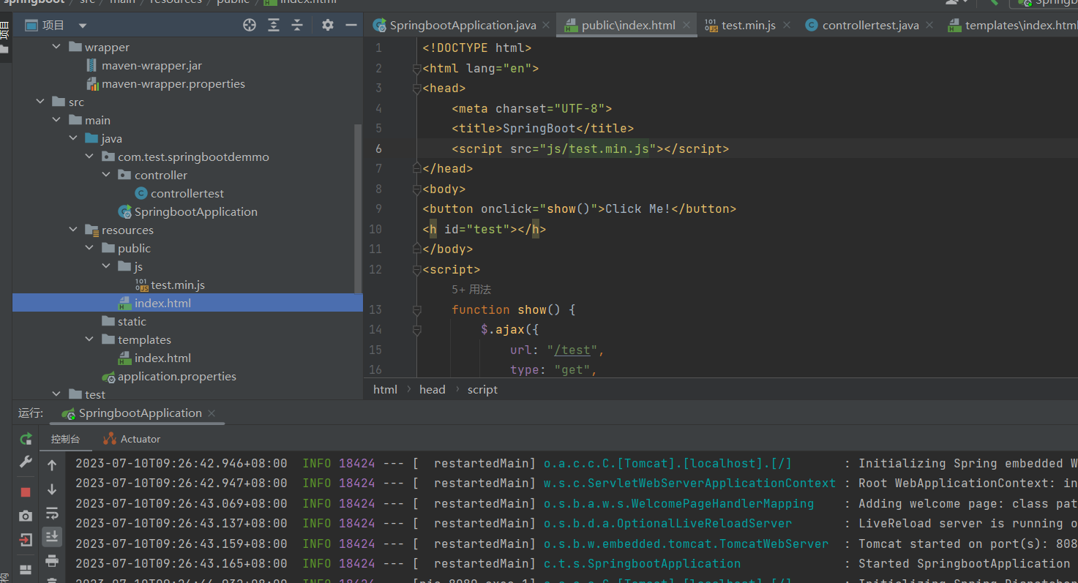Screen dimensions: 1078x583
Task: Open the 控制台 console tab
Action: pos(65,439)
